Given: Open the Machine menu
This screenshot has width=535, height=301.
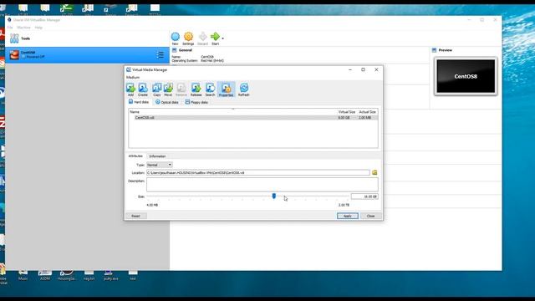Looking at the screenshot, I should pyautogui.click(x=23, y=28).
